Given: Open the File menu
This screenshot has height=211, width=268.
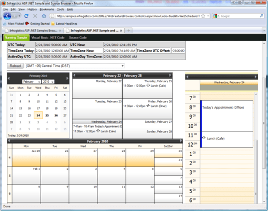Looking at the screenshot, I should click(x=5, y=9).
